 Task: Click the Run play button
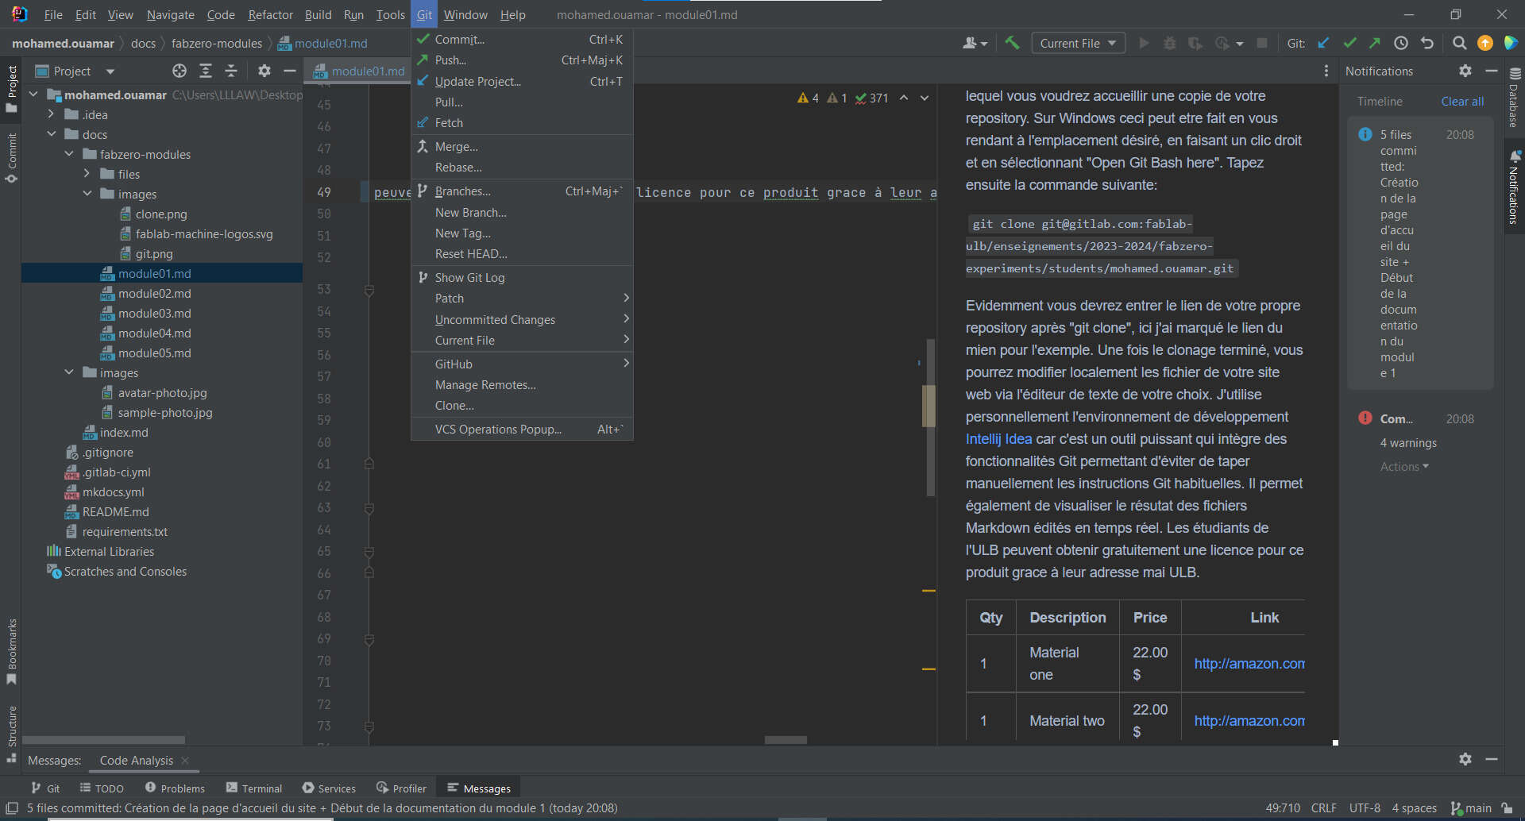coord(1144,43)
